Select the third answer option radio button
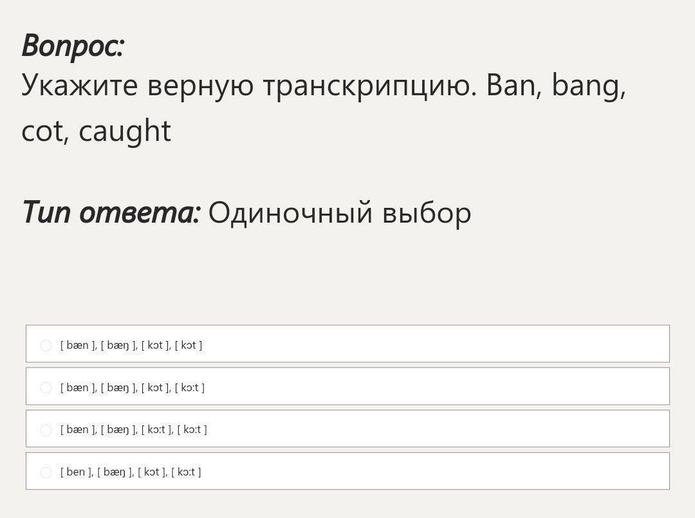 (46, 430)
